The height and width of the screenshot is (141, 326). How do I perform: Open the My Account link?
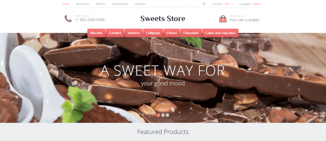click(x=82, y=4)
